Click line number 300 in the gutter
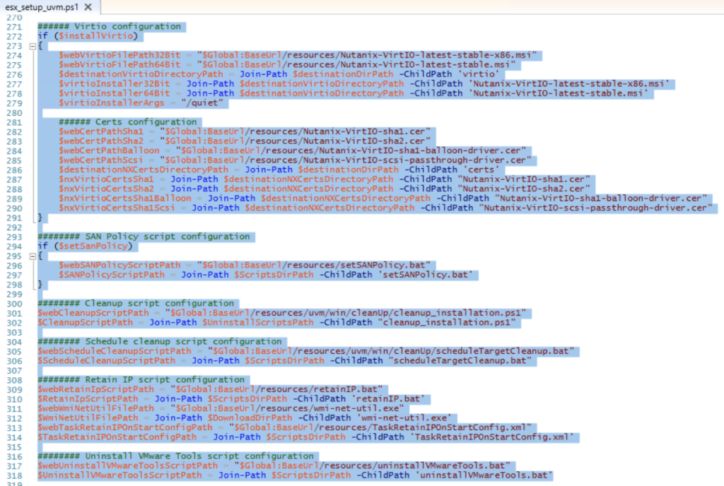 click(13, 303)
